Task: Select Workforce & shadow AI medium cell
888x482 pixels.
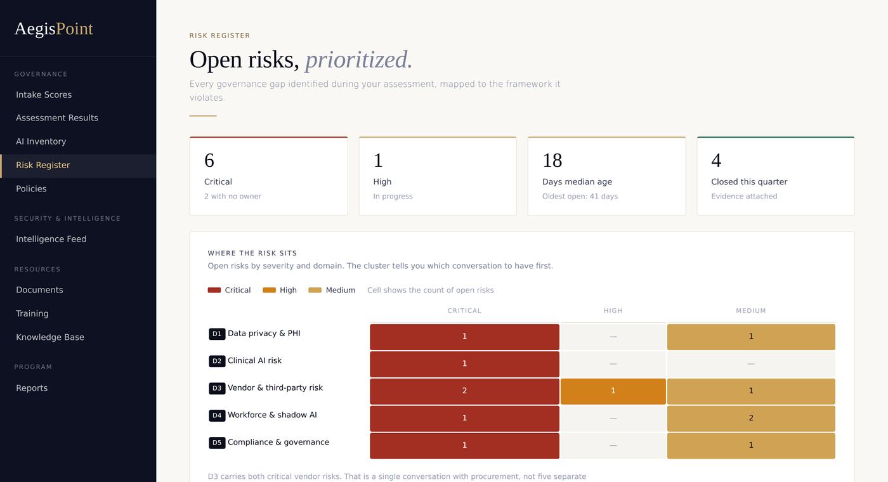Action: pos(751,419)
